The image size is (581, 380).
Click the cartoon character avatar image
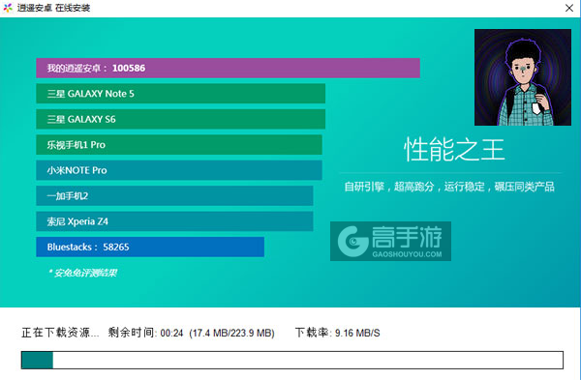pos(523,77)
